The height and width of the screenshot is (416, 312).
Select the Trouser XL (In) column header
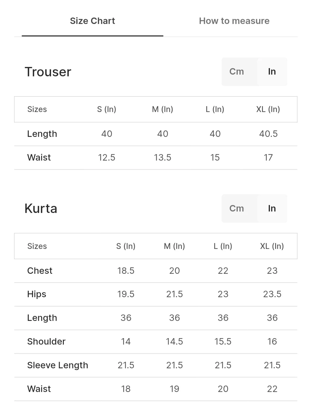pos(268,109)
